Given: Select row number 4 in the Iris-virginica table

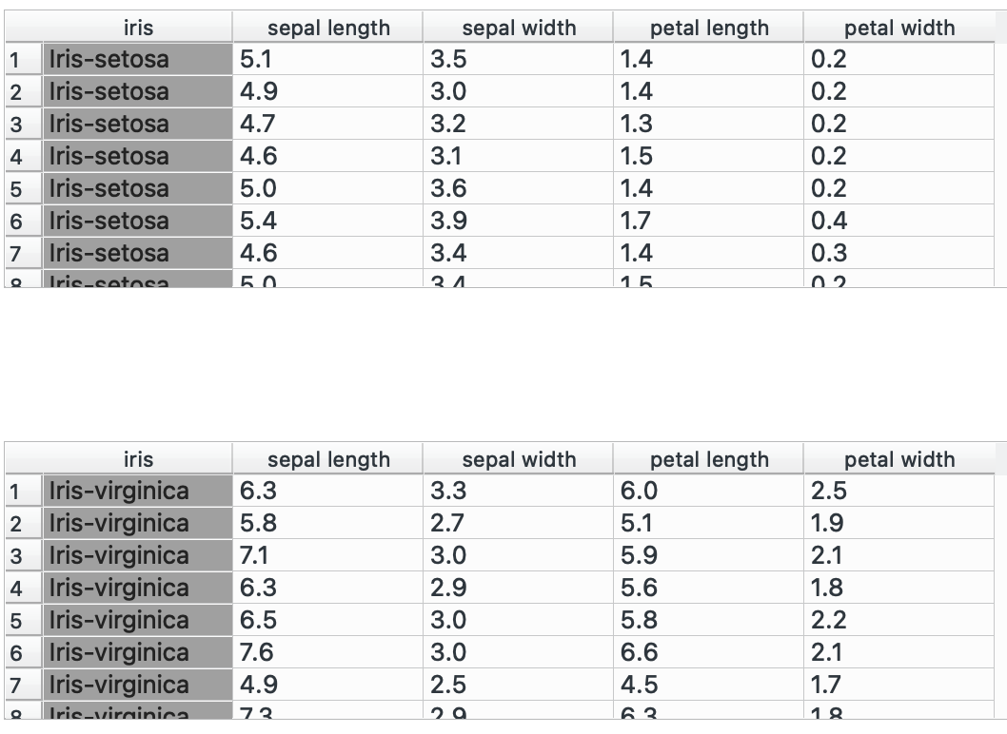Looking at the screenshot, I should click(x=15, y=589).
